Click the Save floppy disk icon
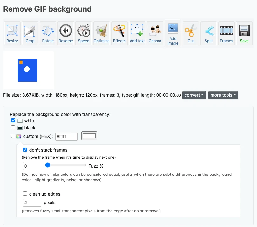Screen dimensions: 257x227 244,31
